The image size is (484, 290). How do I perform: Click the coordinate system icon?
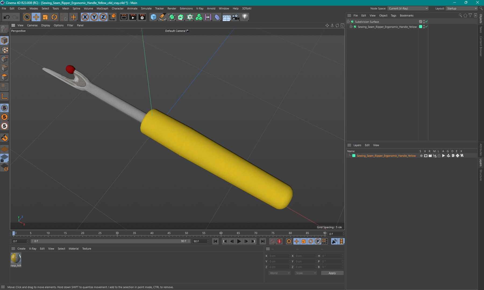[x=113, y=17]
